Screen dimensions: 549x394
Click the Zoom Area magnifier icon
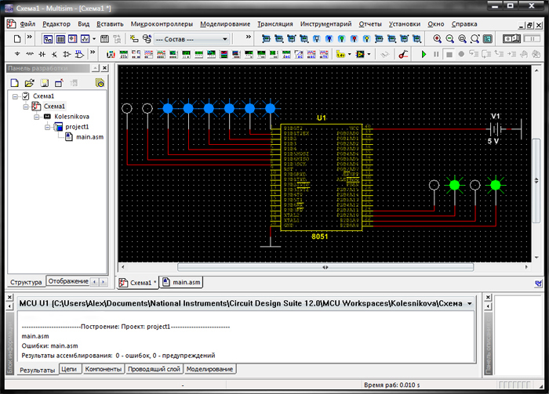coord(462,39)
